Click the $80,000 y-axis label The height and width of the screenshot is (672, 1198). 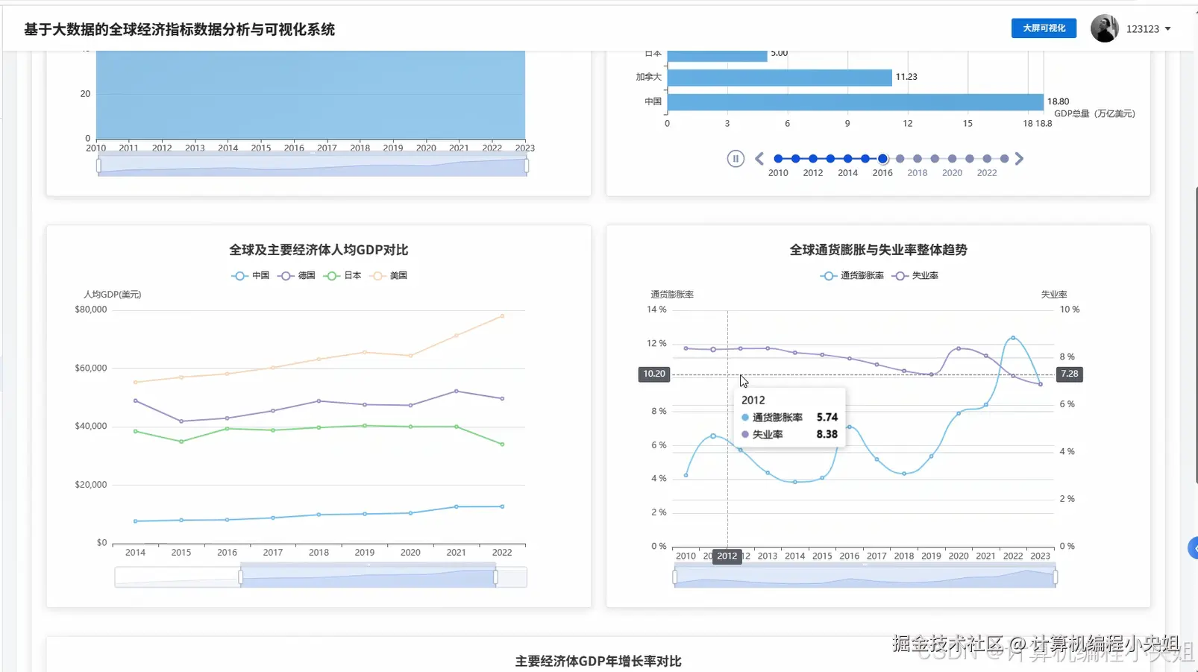pyautogui.click(x=91, y=310)
